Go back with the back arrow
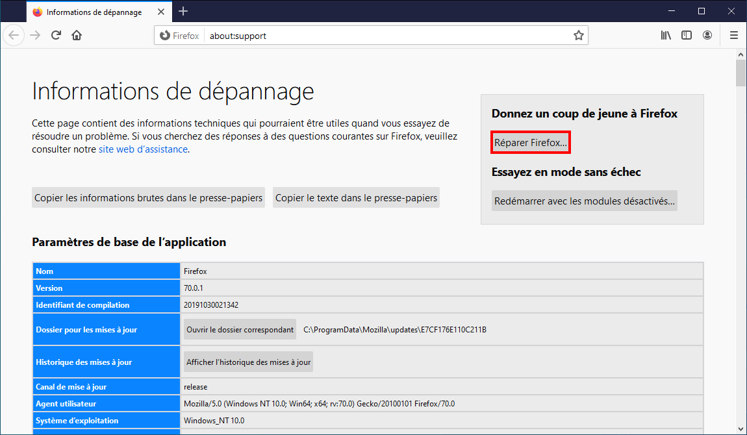Viewport: 747px width, 435px height. click(x=14, y=35)
